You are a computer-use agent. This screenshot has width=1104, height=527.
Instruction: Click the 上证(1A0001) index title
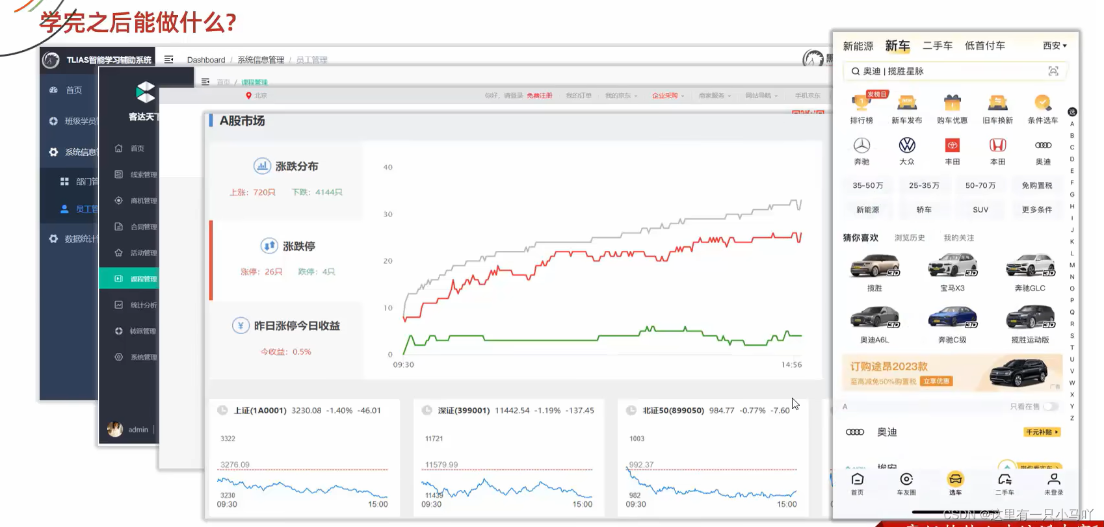tap(260, 411)
